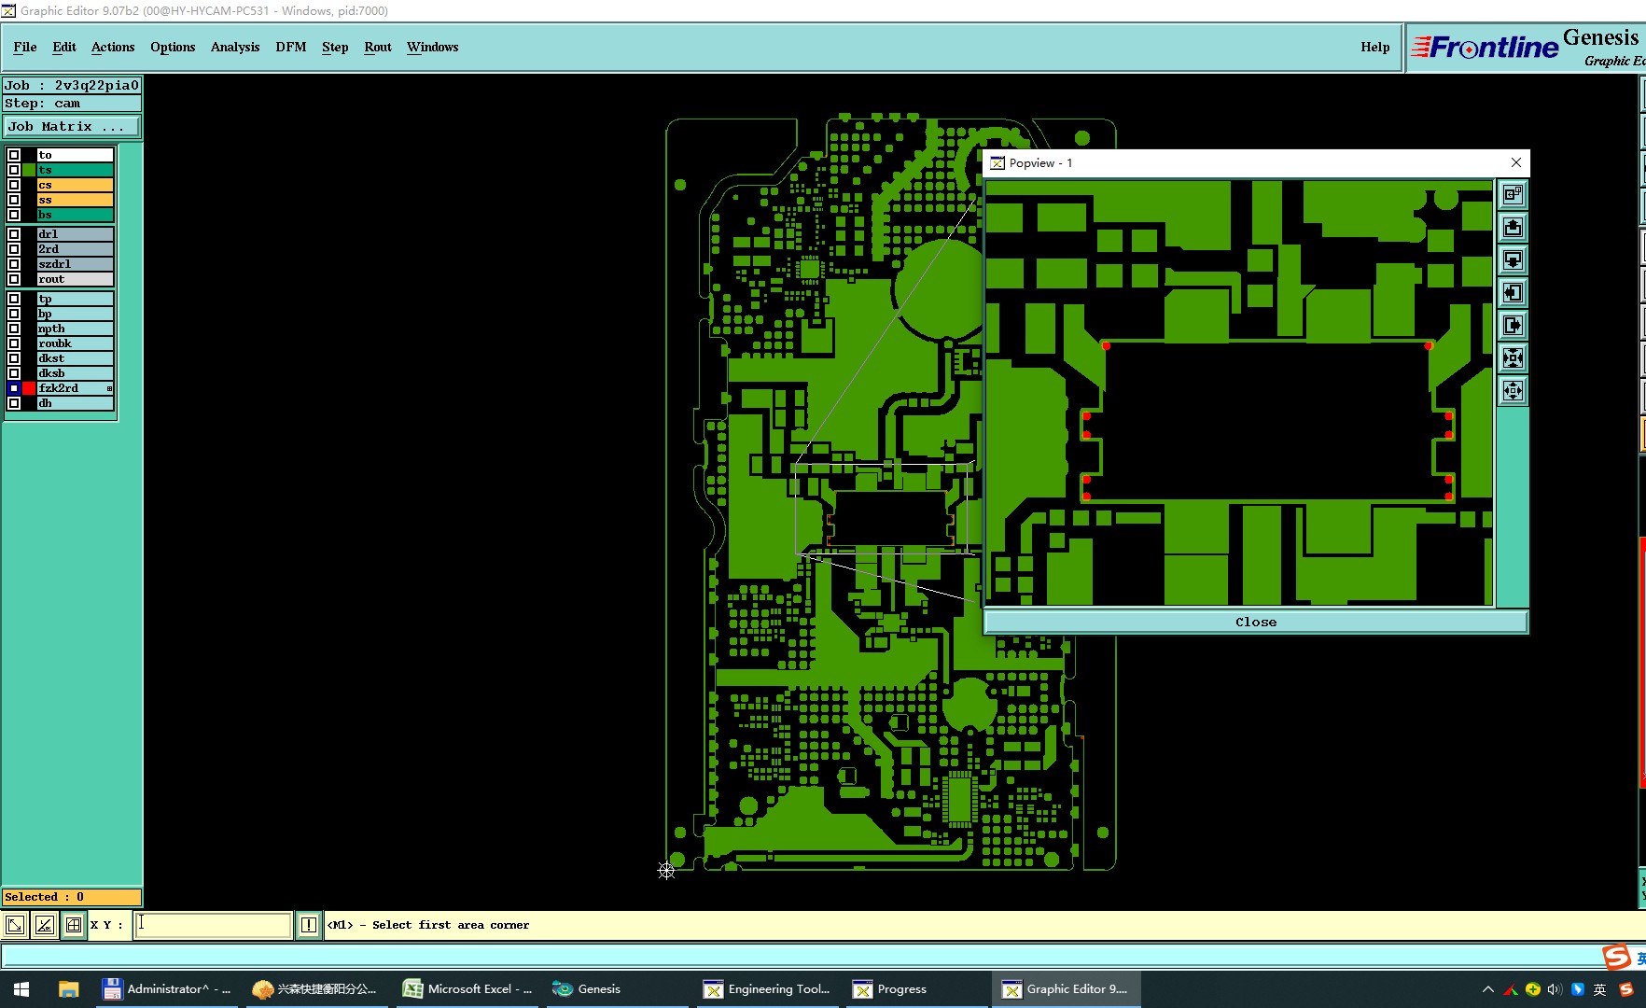
Task: Open the volume tray icon
Action: pyautogui.click(x=1555, y=989)
